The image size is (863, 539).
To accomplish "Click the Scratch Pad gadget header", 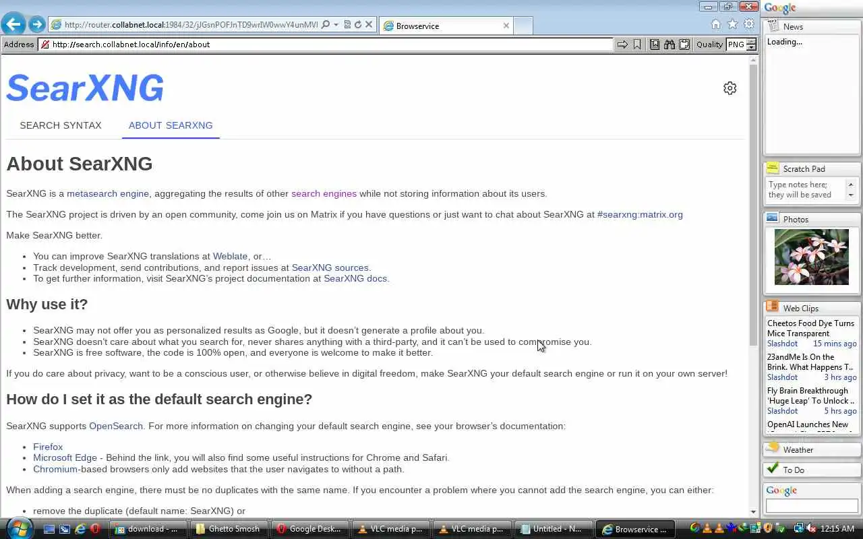I will pos(812,169).
